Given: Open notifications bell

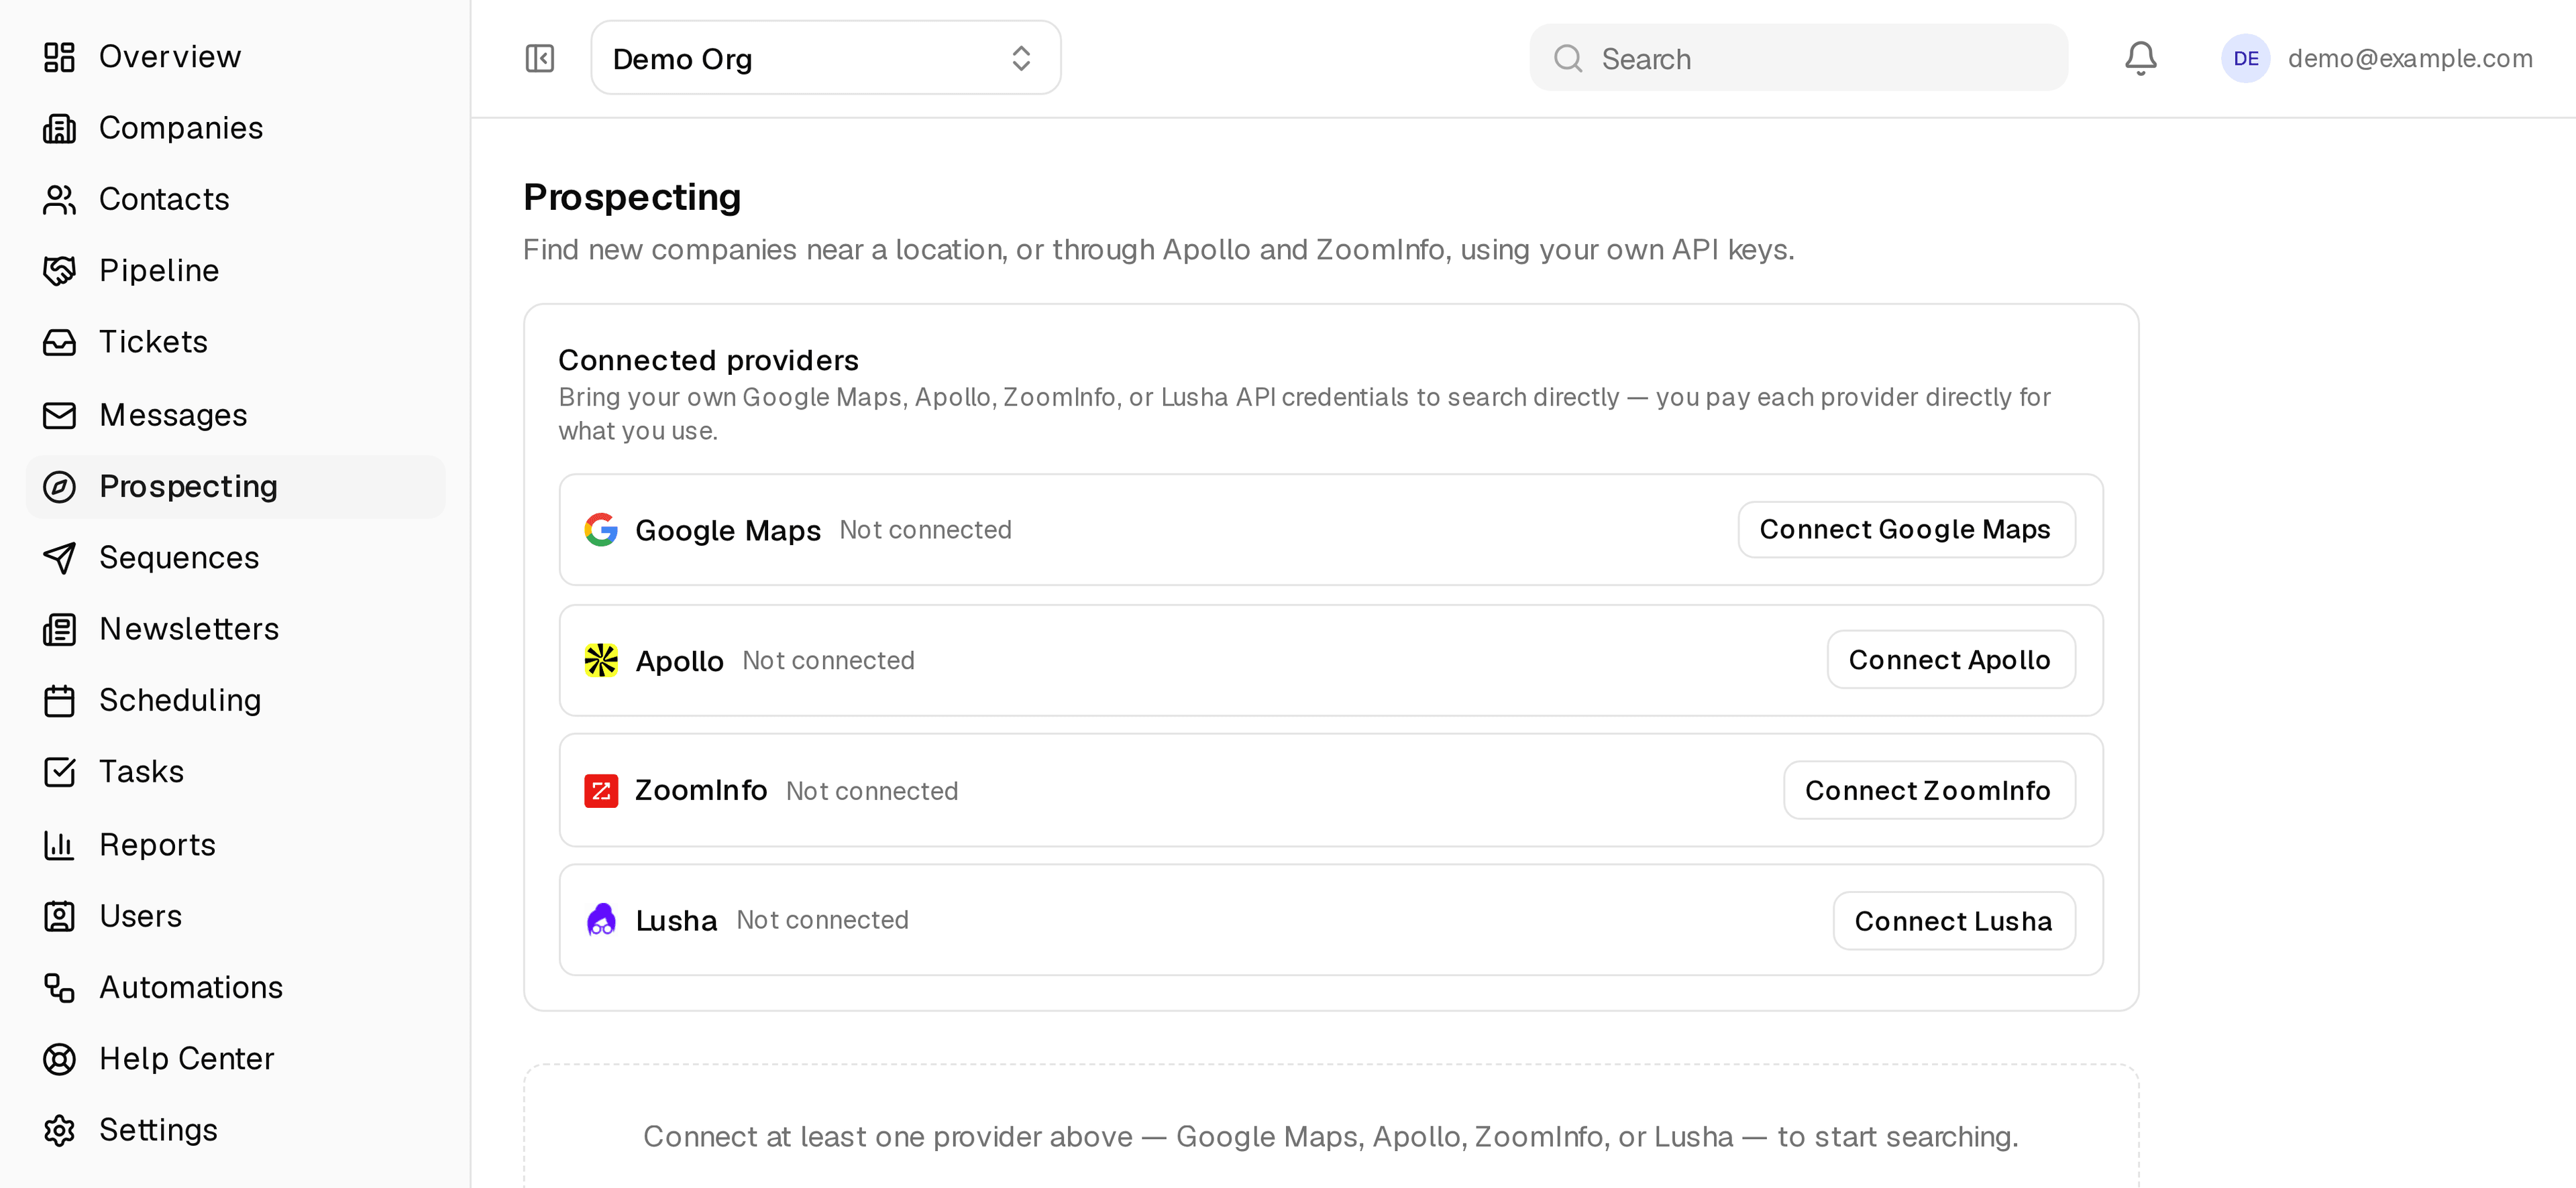Looking at the screenshot, I should point(2140,58).
